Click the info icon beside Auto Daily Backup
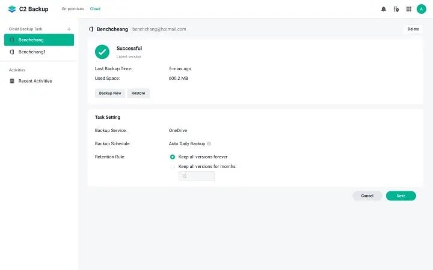The image size is (433, 270). coord(209,144)
